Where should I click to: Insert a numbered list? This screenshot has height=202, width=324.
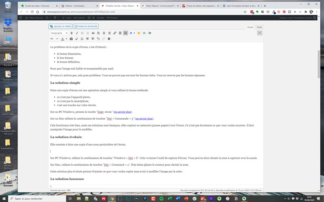tap(87, 33)
